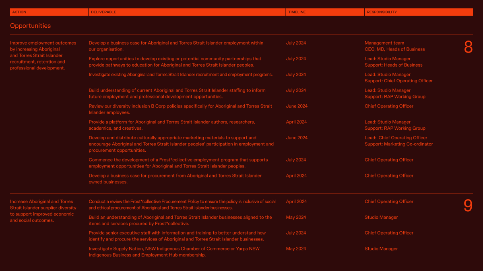Click the 'Support: Marketing Co-ordinator' text
This screenshot has height=271, width=483.
click(398, 144)
